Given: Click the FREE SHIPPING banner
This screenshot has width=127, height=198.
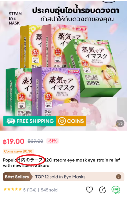Looking at the screenshot, I should pyautogui.click(x=30, y=121).
